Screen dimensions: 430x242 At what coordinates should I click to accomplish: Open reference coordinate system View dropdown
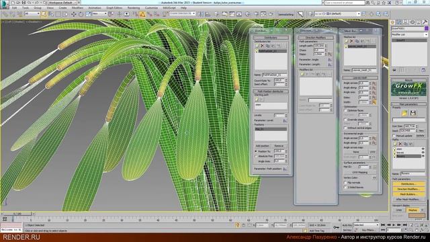click(x=99, y=13)
